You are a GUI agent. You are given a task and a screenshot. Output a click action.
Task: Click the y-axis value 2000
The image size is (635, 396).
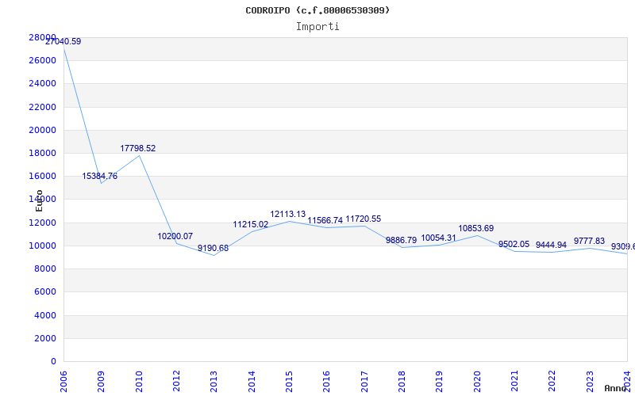click(x=45, y=339)
